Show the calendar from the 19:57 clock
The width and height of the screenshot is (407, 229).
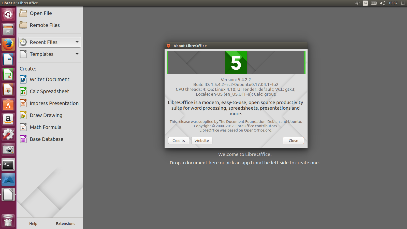(393, 3)
